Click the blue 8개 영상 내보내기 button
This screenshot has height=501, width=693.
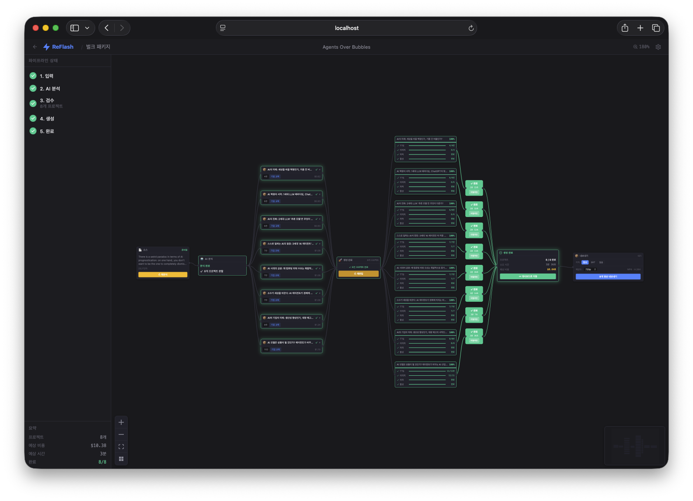point(608,277)
